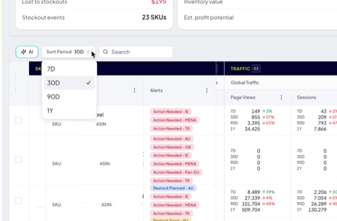Click the Stockout events label

[43, 18]
